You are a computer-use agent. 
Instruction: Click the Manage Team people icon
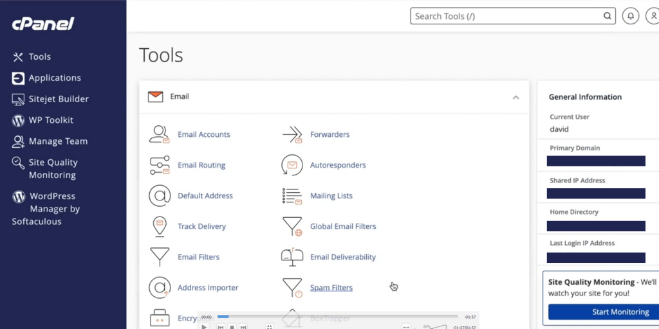pyautogui.click(x=18, y=141)
